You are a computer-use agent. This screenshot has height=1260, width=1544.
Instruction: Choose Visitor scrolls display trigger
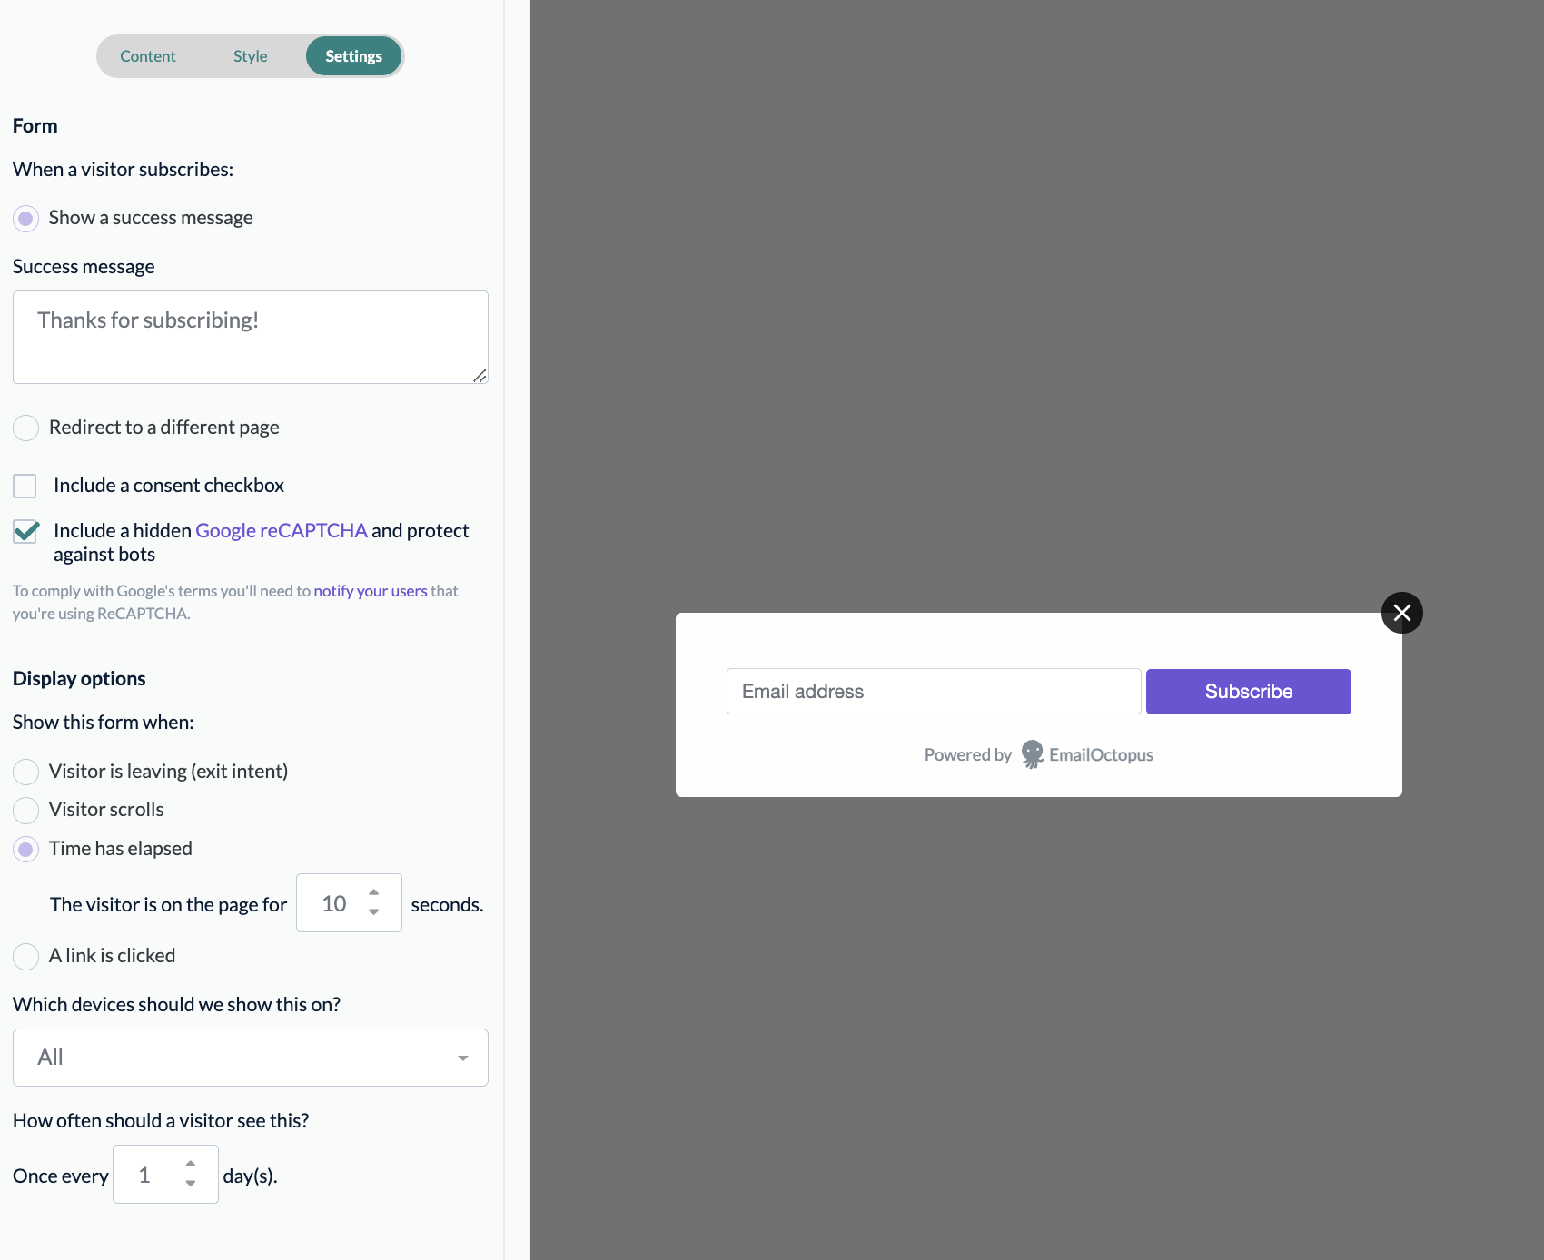25,810
